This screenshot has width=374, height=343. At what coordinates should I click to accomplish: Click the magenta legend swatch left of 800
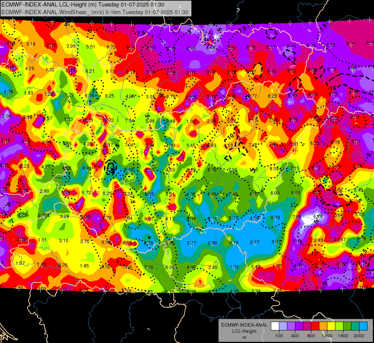point(307,326)
